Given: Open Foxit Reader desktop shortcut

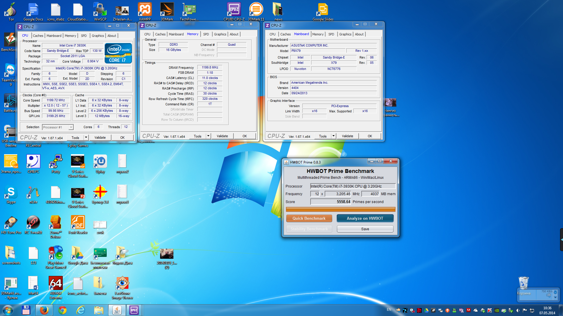Looking at the screenshot, I should [78, 225].
